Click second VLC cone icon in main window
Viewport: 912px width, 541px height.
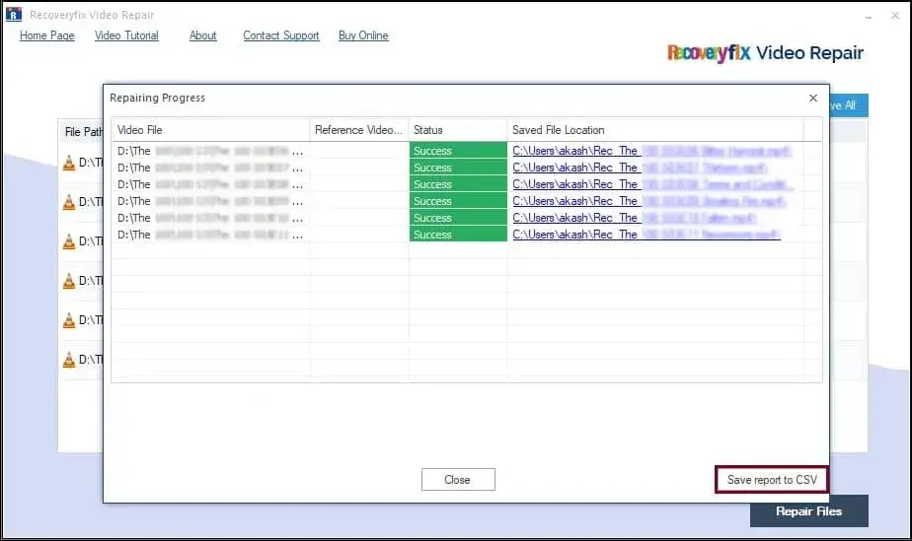click(x=69, y=202)
